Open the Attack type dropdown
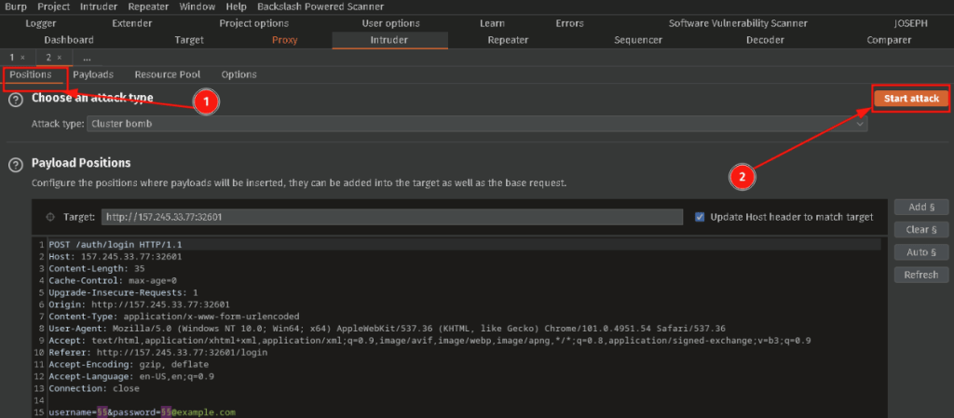 tap(477, 124)
